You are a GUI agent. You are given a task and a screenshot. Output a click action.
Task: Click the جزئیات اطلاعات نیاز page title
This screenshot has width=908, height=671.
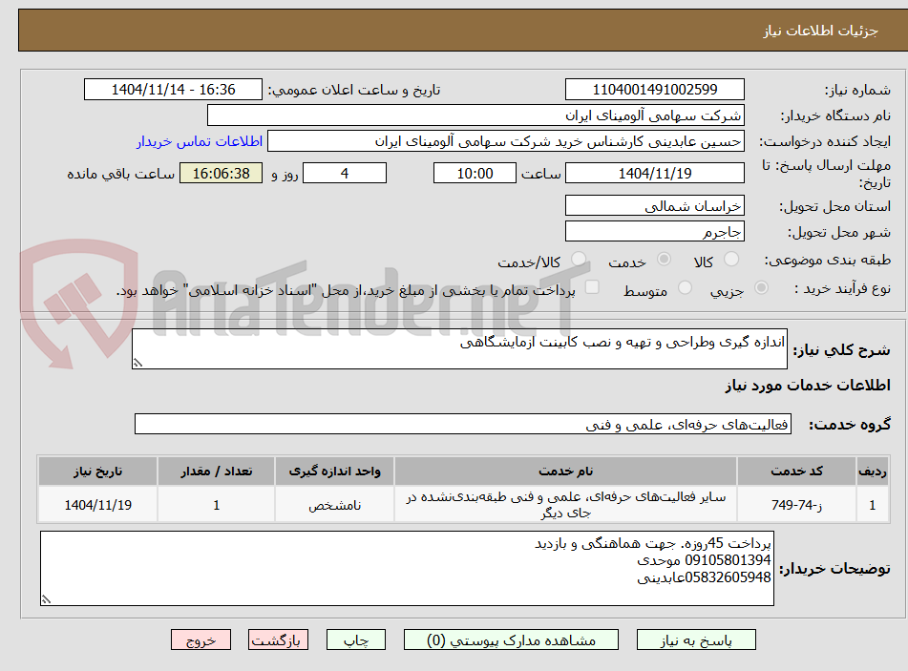pyautogui.click(x=820, y=31)
